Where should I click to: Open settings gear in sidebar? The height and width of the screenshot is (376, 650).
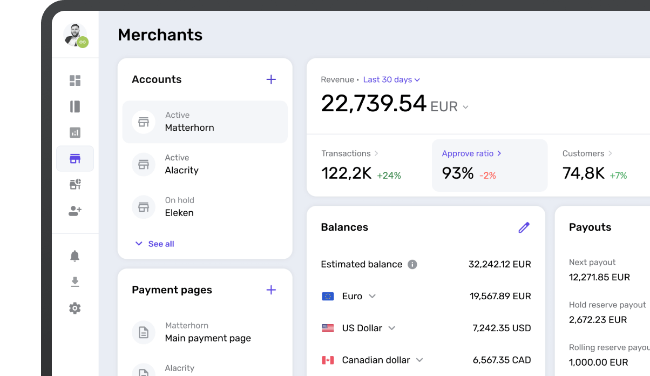click(75, 308)
